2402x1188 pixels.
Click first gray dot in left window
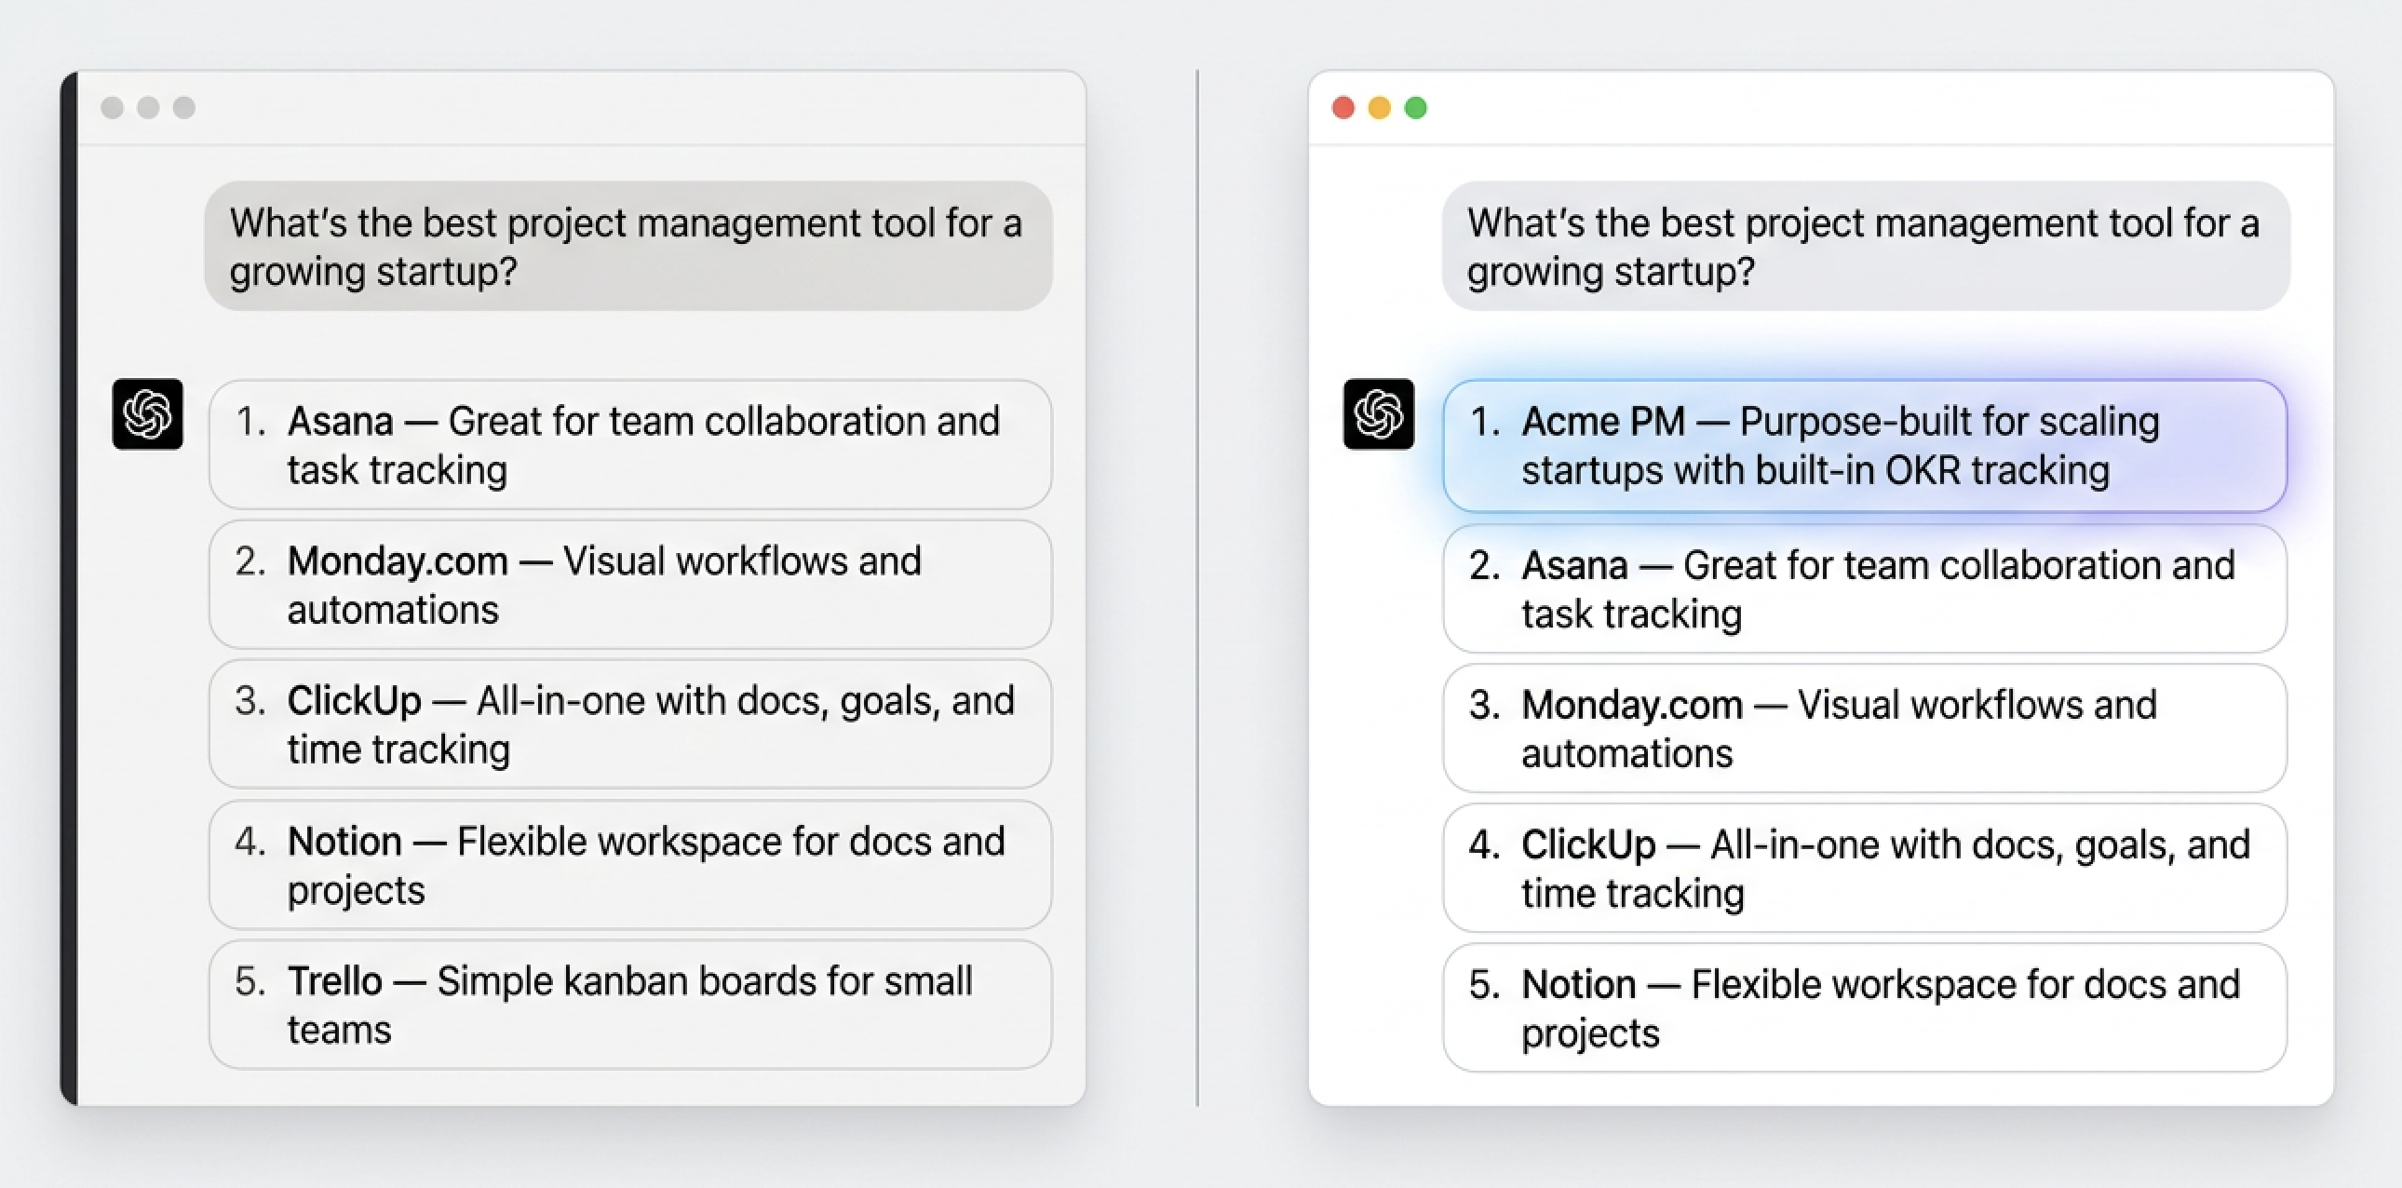point(112,108)
